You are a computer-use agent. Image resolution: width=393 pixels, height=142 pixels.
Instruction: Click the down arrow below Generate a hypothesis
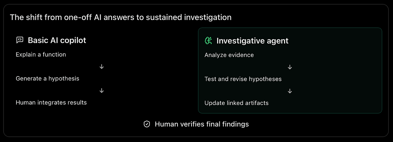click(101, 91)
